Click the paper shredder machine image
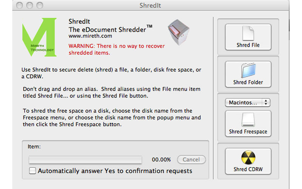This screenshot has height=189, width=302. click(x=179, y=33)
